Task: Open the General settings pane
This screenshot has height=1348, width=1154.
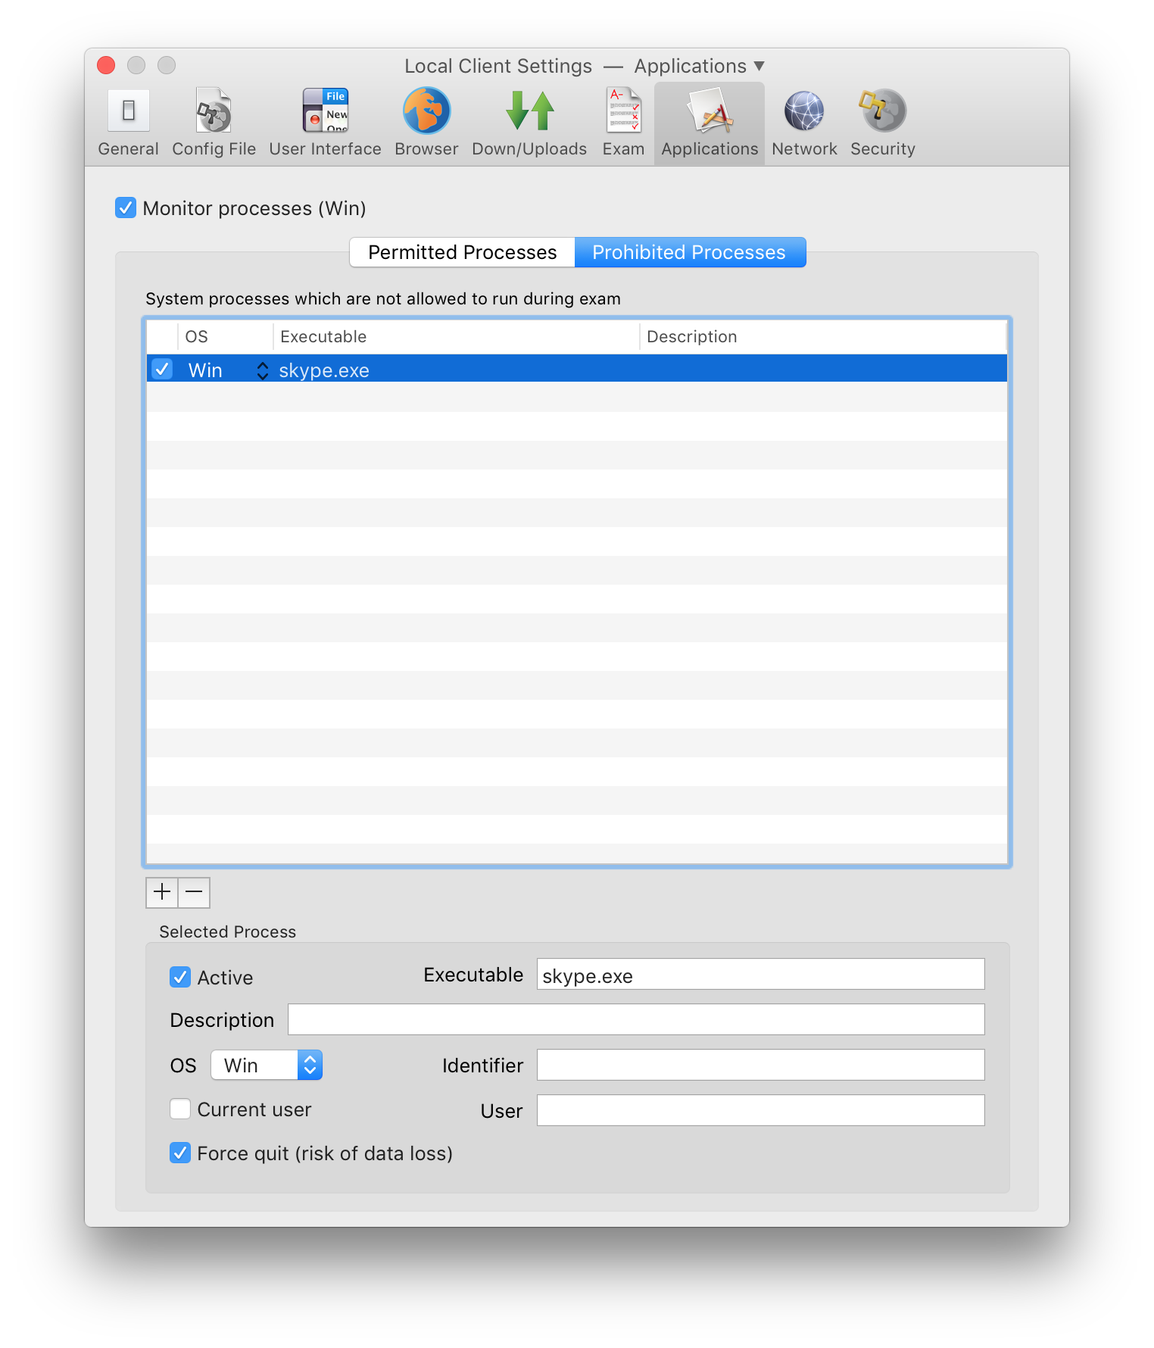Action: click(x=128, y=123)
